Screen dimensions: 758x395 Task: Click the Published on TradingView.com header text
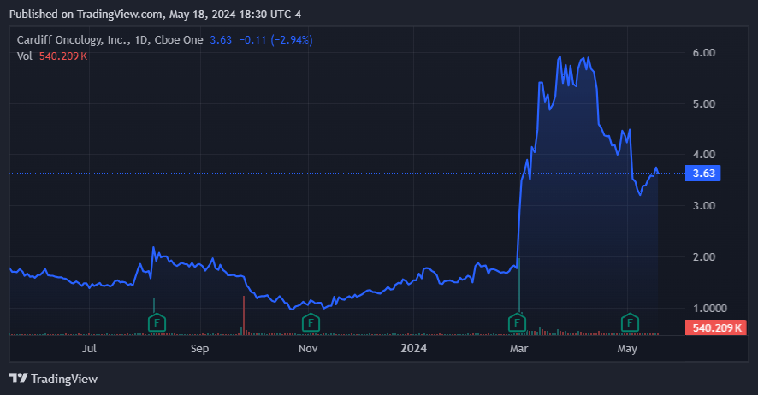point(155,14)
